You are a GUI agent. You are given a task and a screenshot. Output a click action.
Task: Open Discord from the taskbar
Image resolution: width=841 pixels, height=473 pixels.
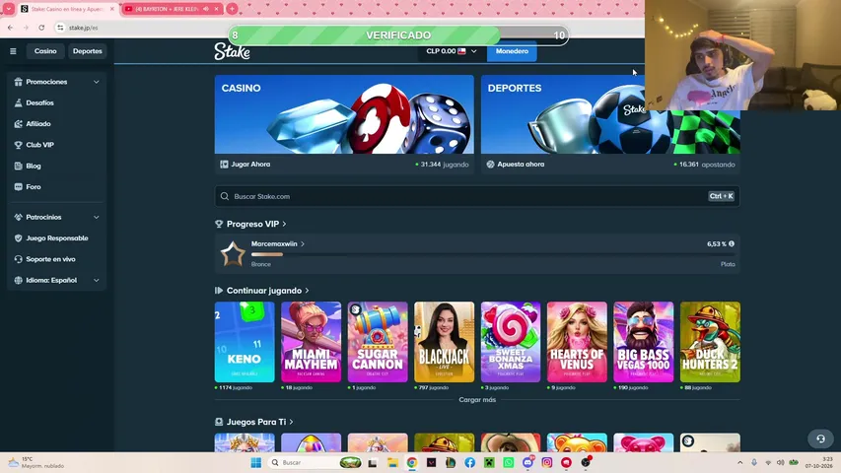pos(527,462)
